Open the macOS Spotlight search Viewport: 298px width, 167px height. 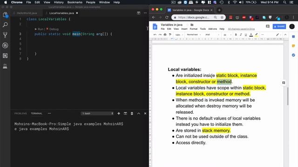284,2
